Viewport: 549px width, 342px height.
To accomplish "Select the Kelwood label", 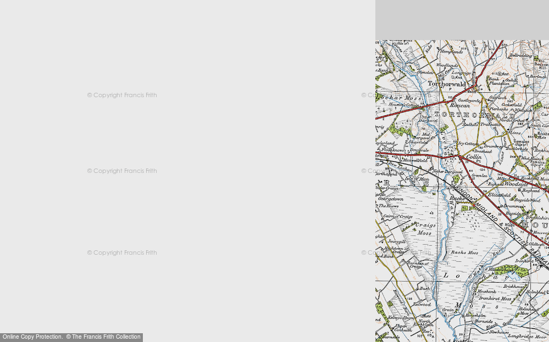I will click(421, 304).
